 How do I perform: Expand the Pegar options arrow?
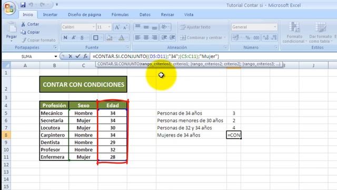pyautogui.click(x=12, y=41)
